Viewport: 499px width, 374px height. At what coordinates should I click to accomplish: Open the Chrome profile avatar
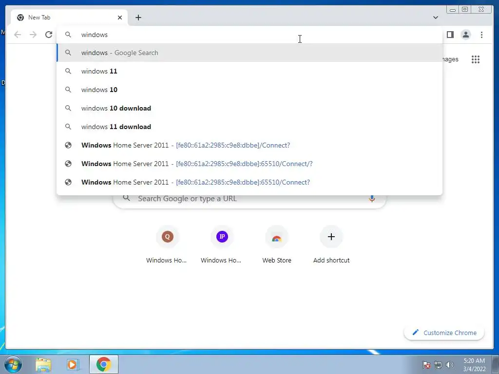[465, 35]
